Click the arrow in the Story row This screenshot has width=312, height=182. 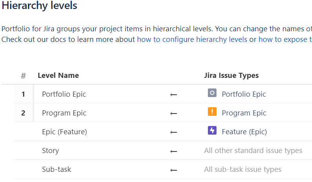point(174,151)
